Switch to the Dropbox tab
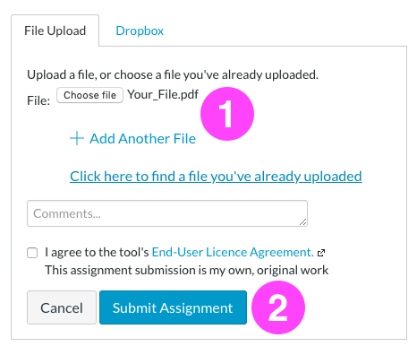This screenshot has height=355, width=417. coord(140,30)
